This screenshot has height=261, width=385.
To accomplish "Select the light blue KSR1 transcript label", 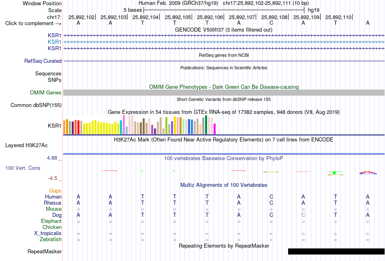I will 55,42.
